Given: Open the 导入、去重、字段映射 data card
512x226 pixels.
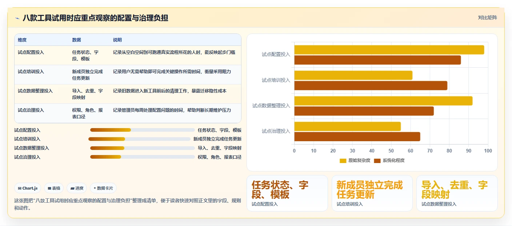Looking at the screenshot, I should (457, 193).
